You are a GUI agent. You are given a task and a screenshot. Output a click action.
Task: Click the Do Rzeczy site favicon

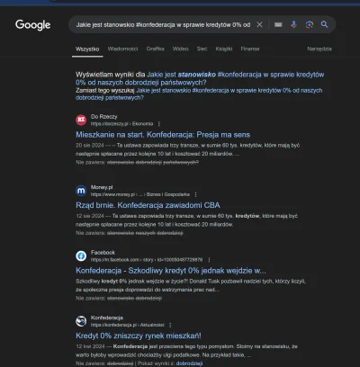point(81,120)
